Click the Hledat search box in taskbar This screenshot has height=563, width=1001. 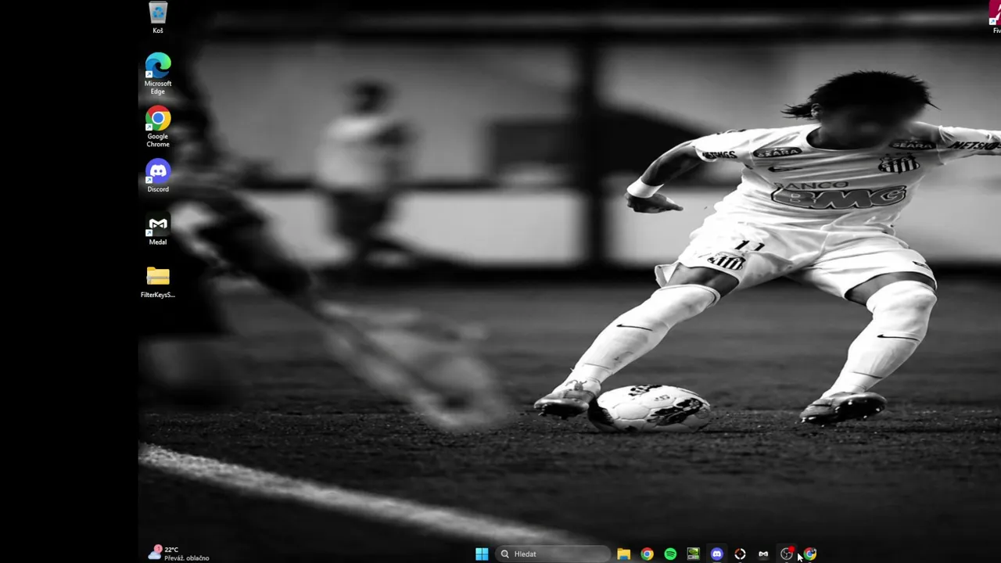point(554,554)
